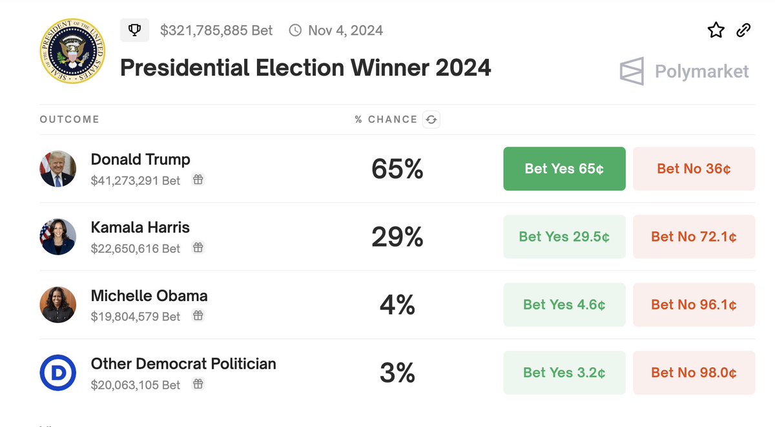Click refresh icon beside % Chance
The height and width of the screenshot is (427, 775).
click(x=431, y=120)
